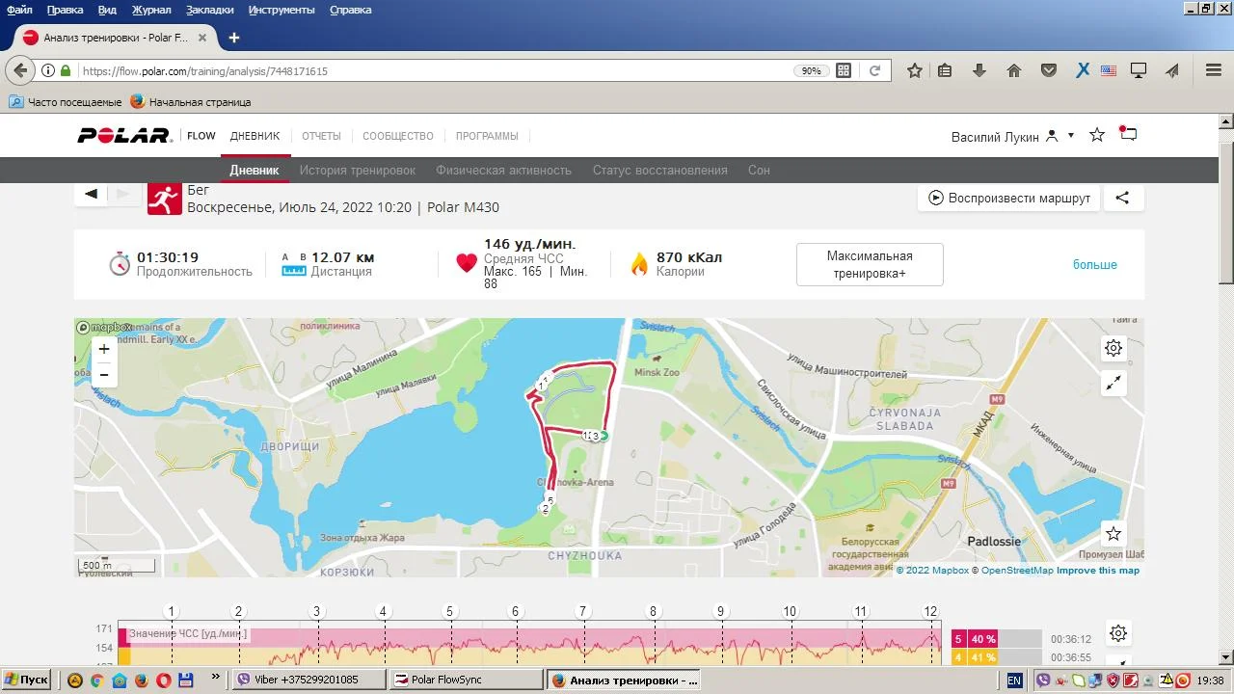Open Физическая активность subtab

tap(504, 170)
